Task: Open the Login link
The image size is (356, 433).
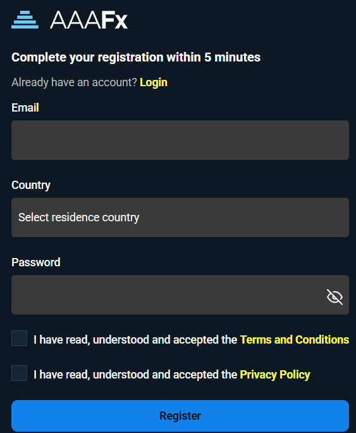Action: (x=154, y=82)
